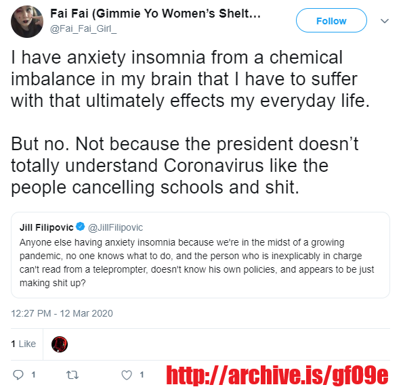Click the tweet paragraph about the president and Coronavirus
Viewport: 403px width, 387px height.
tap(184, 166)
